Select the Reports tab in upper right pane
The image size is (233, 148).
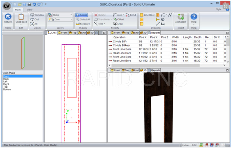154,33
